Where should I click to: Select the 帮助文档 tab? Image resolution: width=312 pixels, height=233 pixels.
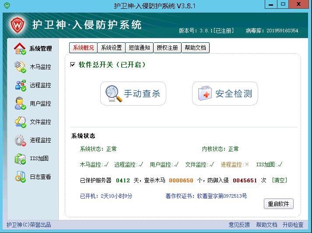[196, 48]
